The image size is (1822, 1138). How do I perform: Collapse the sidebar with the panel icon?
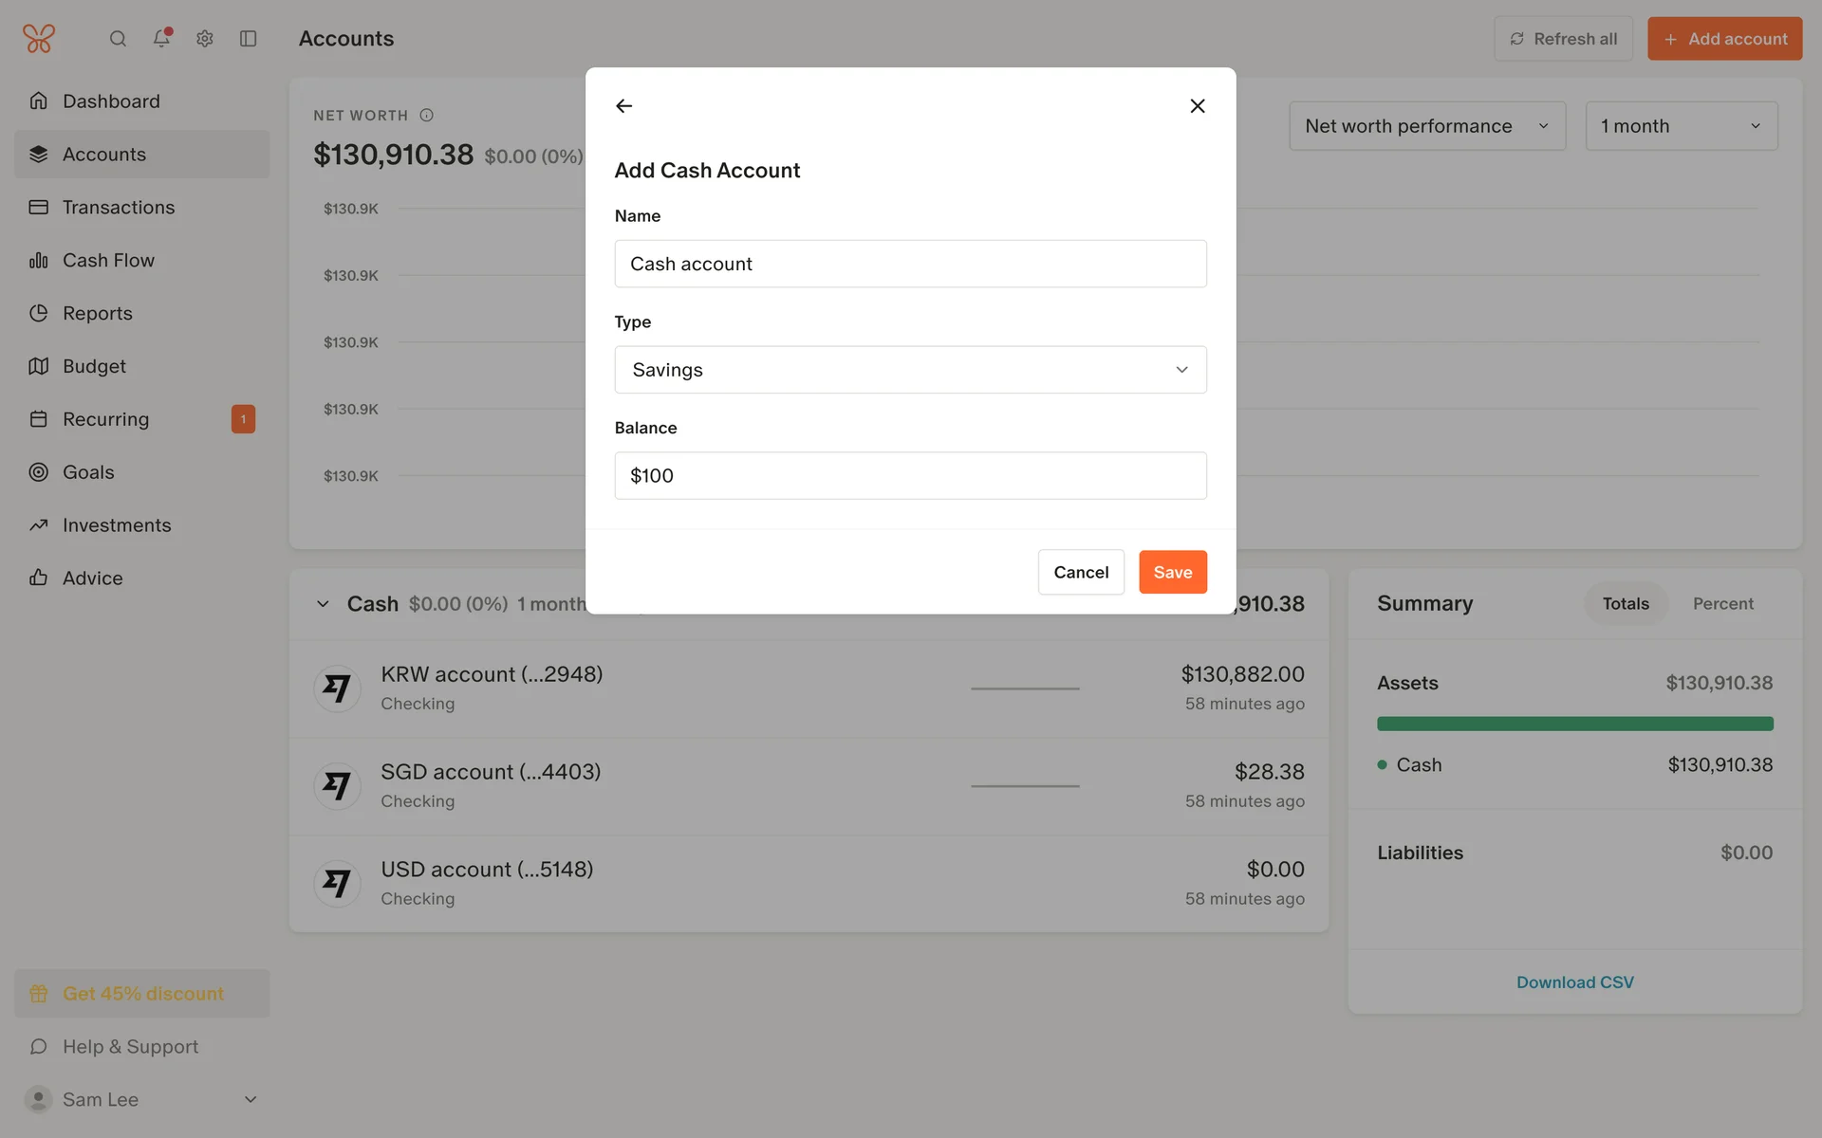[249, 39]
